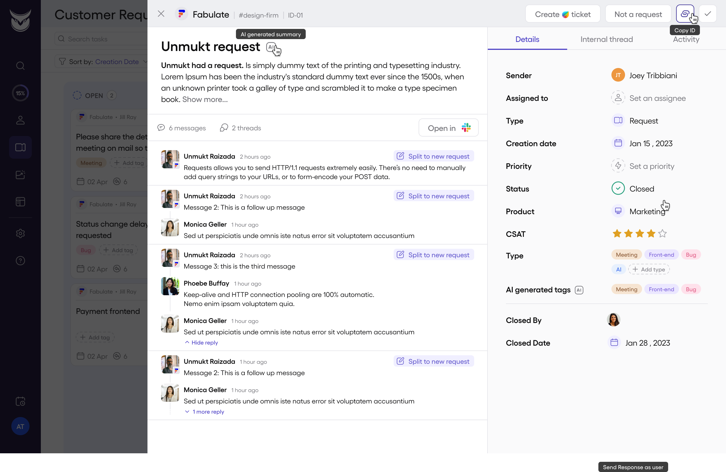The image size is (726, 472).
Task: Open the search icon in left sidebar
Action: click(20, 65)
